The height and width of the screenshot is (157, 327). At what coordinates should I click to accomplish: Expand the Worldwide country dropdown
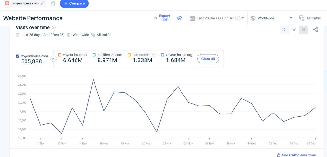(271, 18)
